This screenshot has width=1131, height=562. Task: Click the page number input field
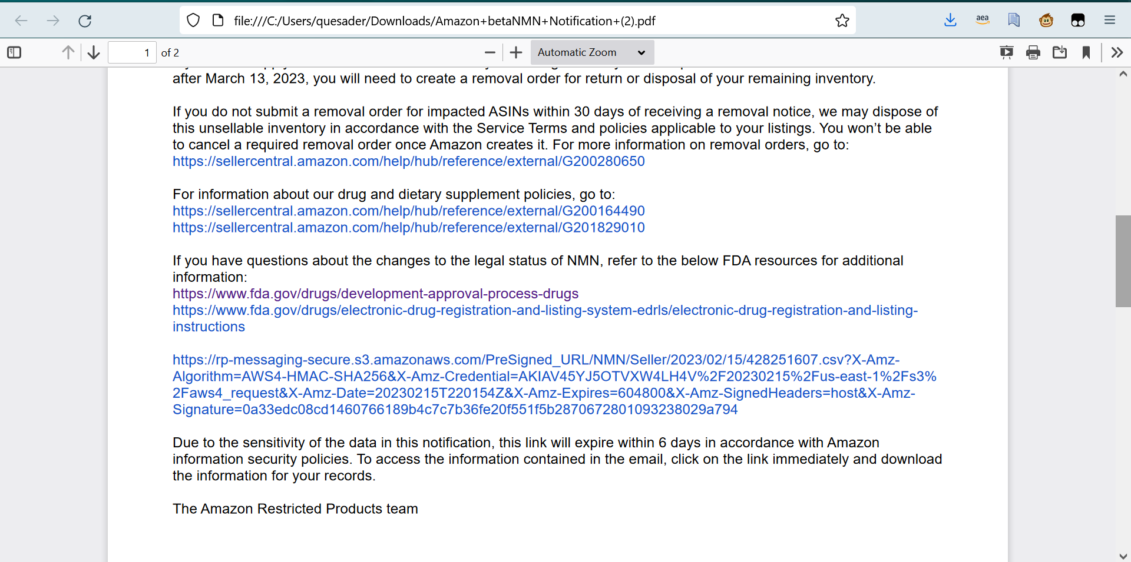click(133, 52)
